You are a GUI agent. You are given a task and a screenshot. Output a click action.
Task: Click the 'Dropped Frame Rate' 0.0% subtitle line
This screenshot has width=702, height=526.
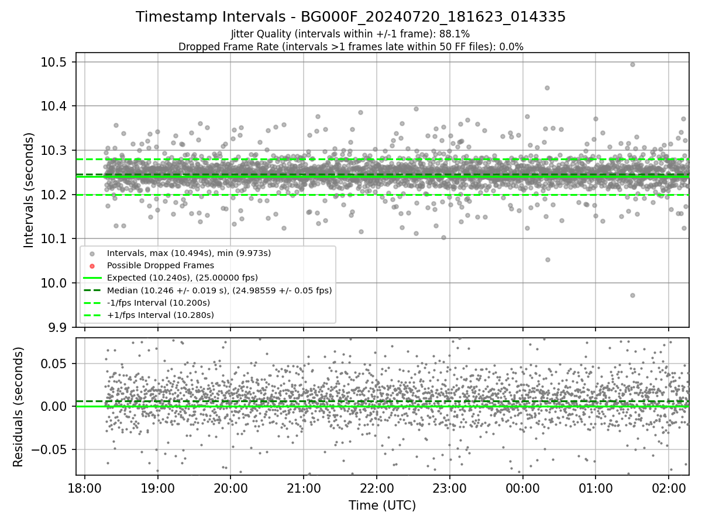[351, 46]
